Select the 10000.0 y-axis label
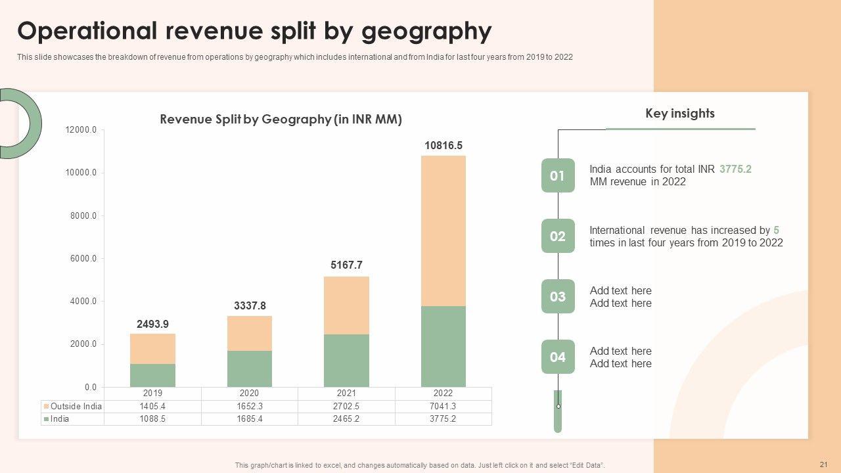The height and width of the screenshot is (473, 841). point(81,173)
